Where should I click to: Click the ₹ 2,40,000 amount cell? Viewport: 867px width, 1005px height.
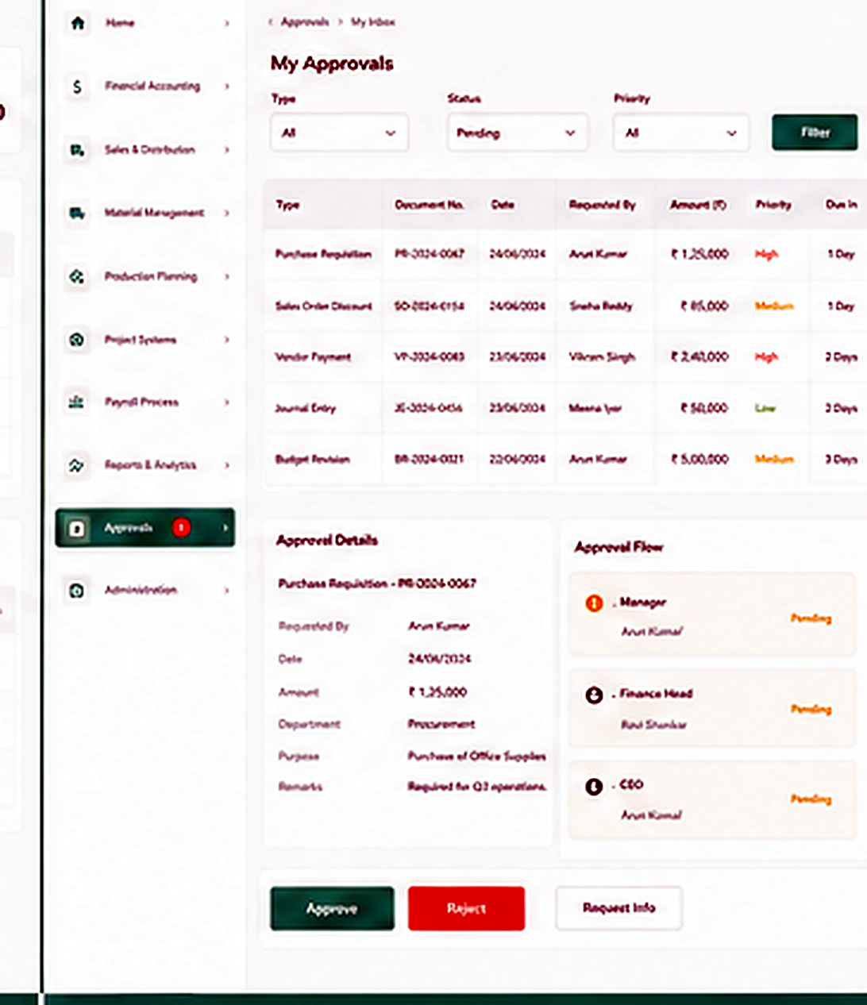tap(699, 357)
